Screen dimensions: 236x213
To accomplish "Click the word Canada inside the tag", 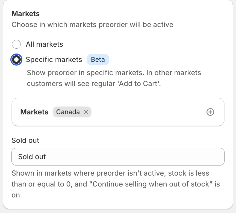I will (x=68, y=112).
